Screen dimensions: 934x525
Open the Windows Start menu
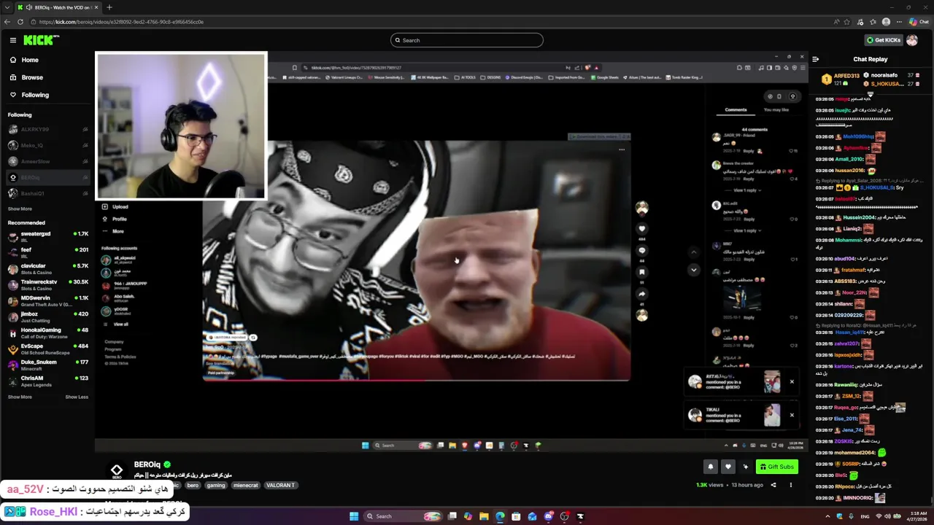pos(354,516)
